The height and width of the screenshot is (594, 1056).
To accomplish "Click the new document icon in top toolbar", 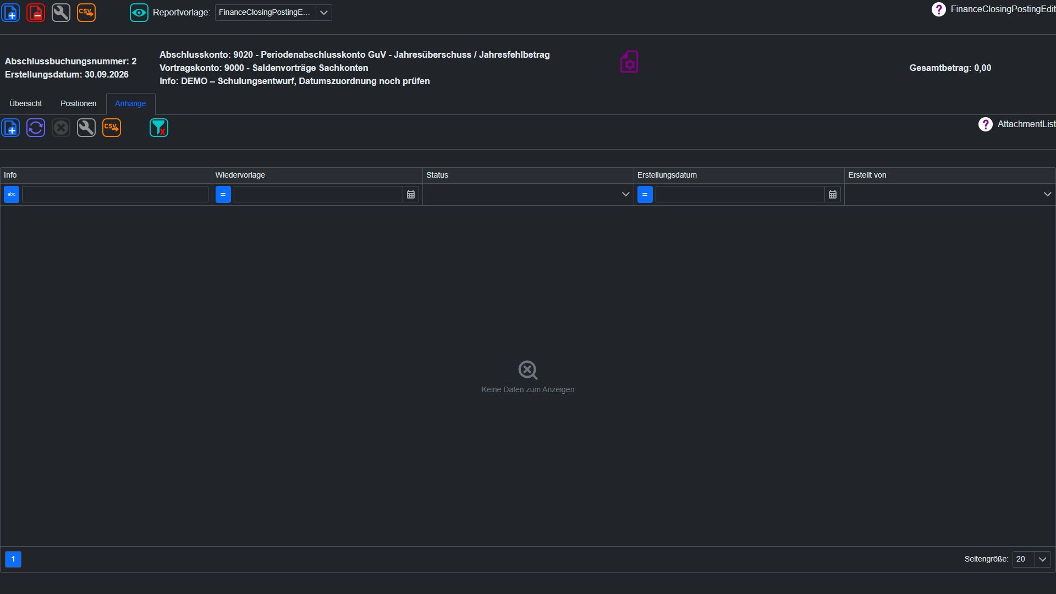I will (x=10, y=12).
